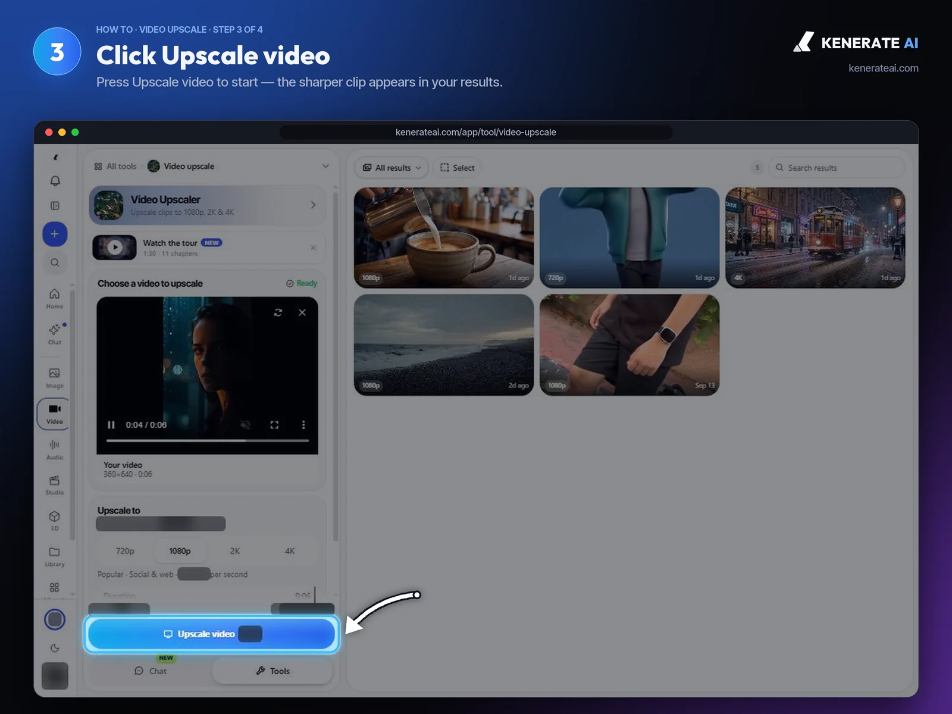Image resolution: width=952 pixels, height=714 pixels.
Task: Open Image tools in sidebar
Action: 55,378
